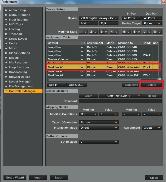Image resolution: width=166 pixels, height=182 pixels.
Task: Open Type of Controller dropdown
Action: 99,122
